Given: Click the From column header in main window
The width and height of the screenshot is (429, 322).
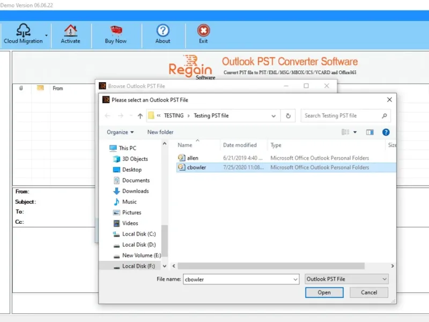Looking at the screenshot, I should click(x=58, y=89).
